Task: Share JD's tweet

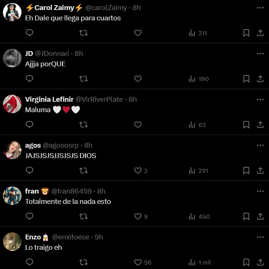Action: tap(260, 79)
